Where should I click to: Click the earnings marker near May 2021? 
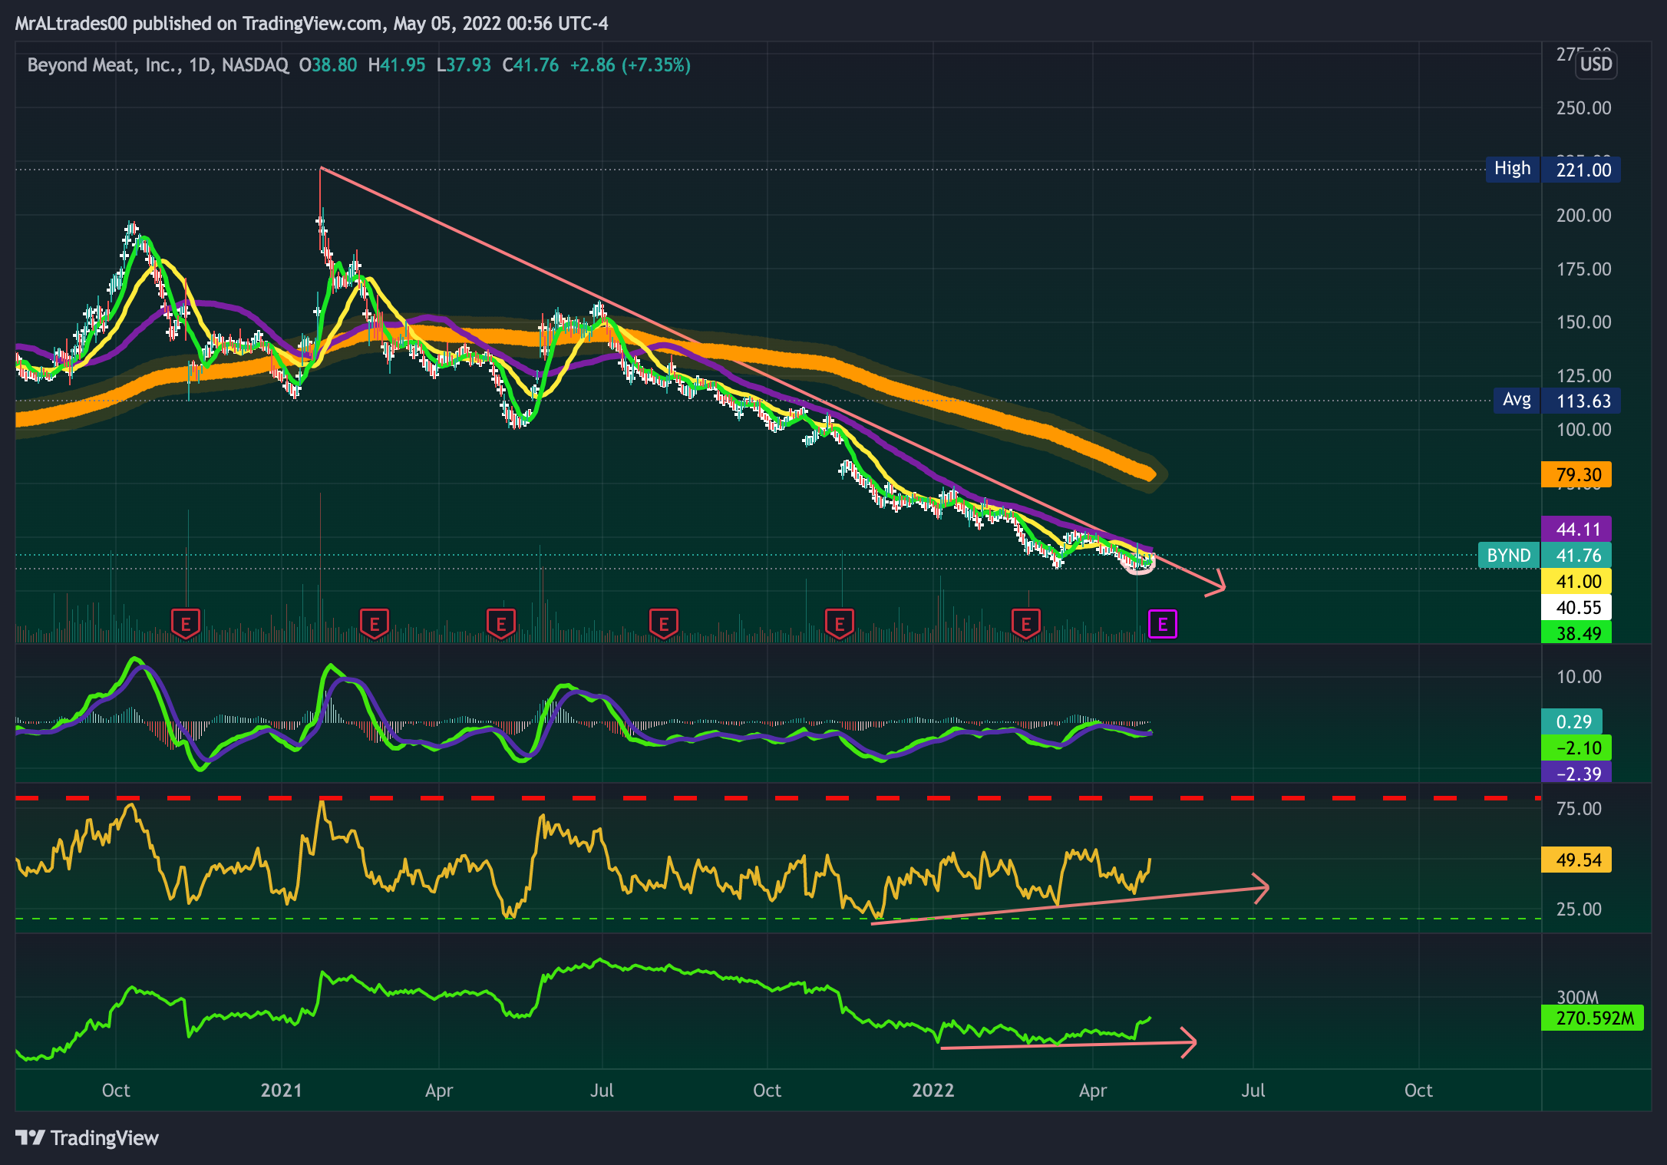pyautogui.click(x=501, y=624)
